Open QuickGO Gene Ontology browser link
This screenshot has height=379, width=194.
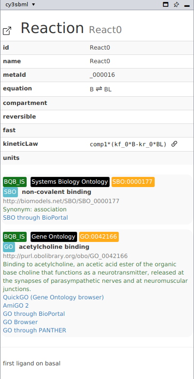(x=53, y=297)
